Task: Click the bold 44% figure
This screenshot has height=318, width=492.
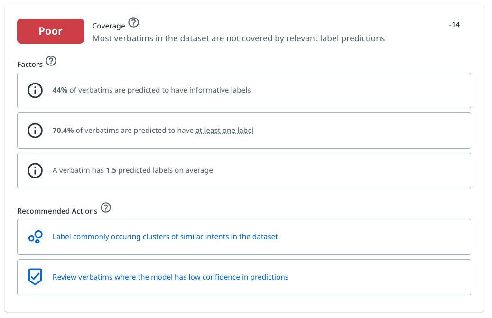Action: [x=60, y=90]
